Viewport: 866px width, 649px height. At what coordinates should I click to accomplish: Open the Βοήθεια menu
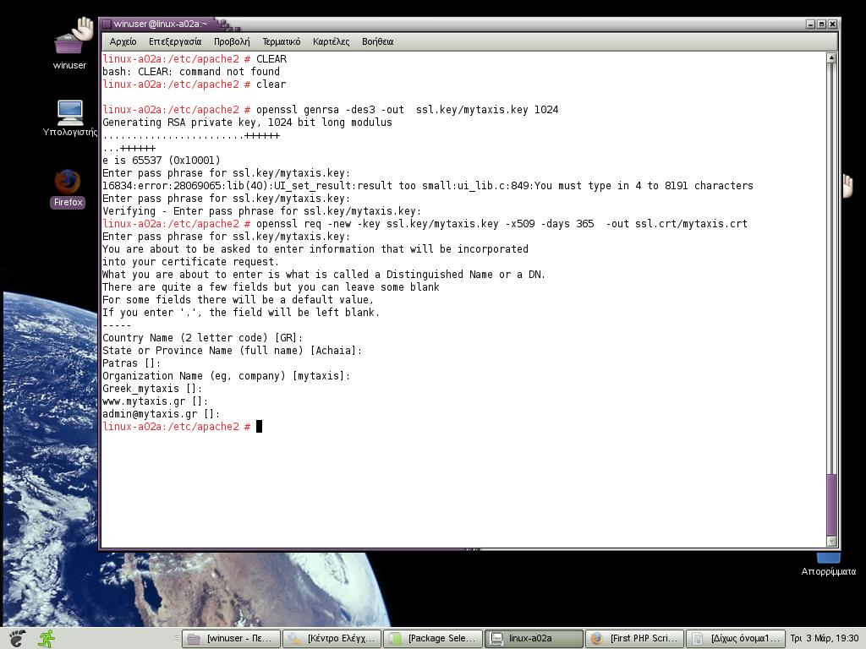377,41
